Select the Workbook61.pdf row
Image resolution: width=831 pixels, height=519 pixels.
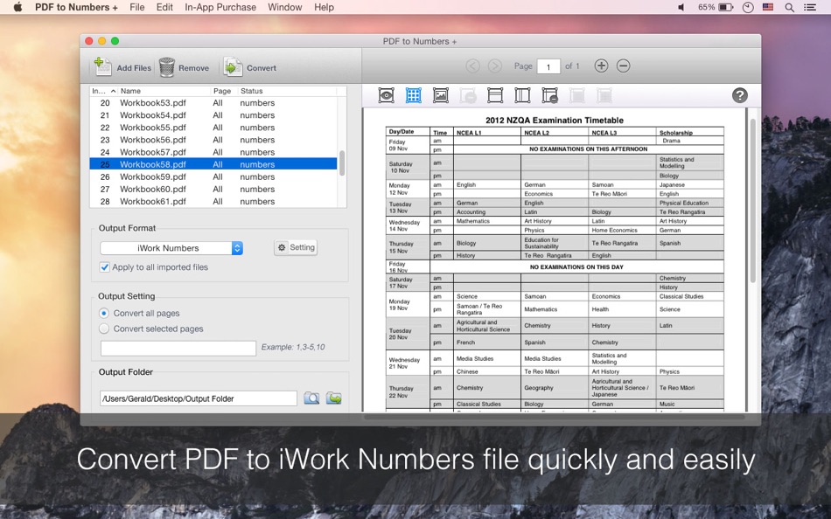213,201
